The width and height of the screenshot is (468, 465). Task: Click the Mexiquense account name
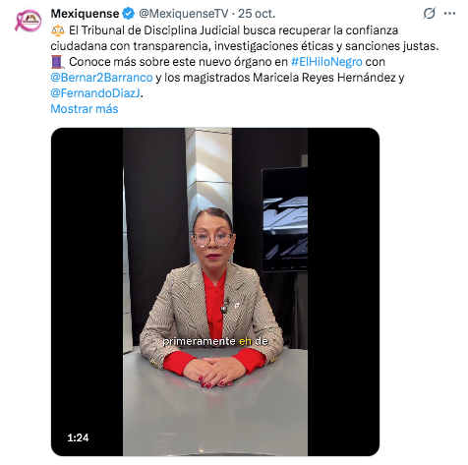pos(85,14)
